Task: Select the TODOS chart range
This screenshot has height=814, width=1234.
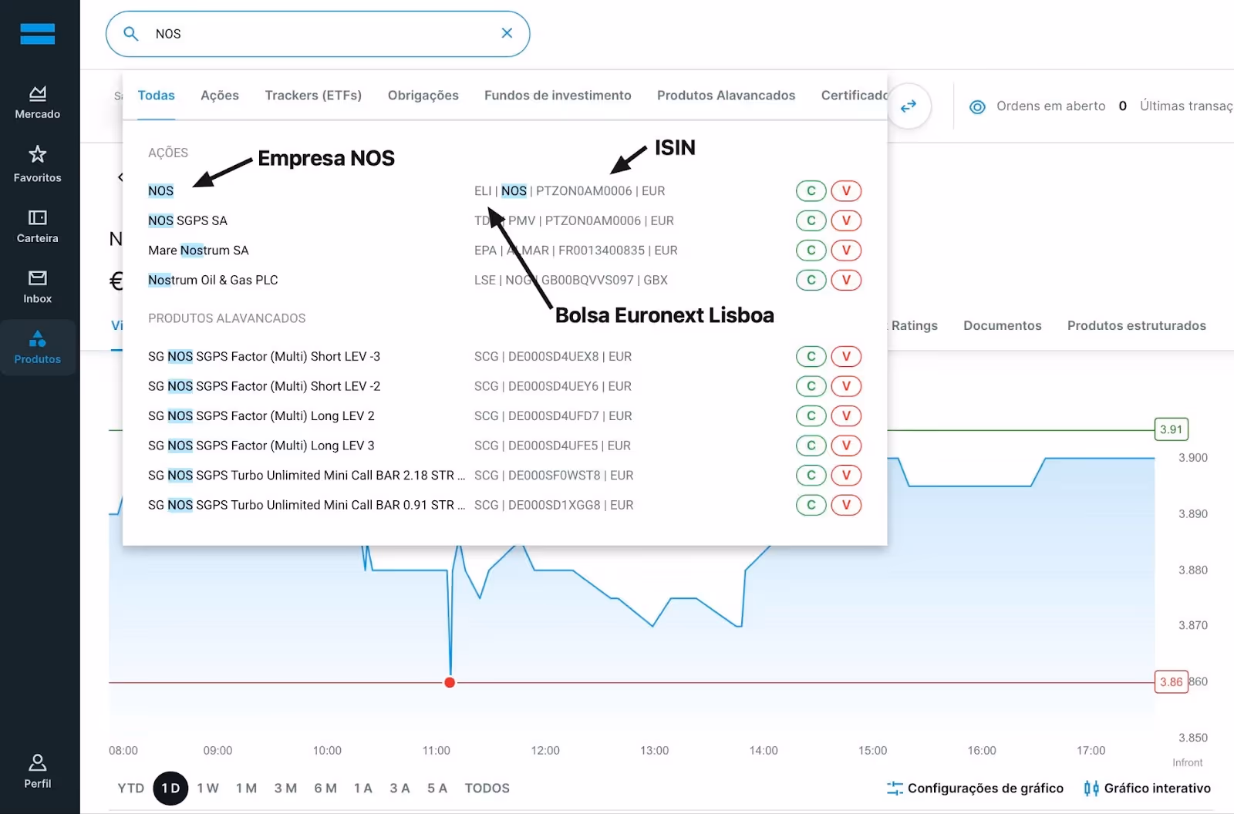Action: (x=487, y=788)
